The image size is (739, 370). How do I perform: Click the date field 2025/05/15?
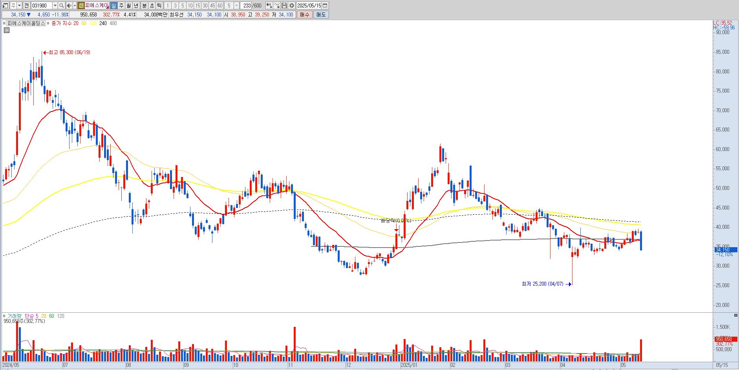point(309,5)
